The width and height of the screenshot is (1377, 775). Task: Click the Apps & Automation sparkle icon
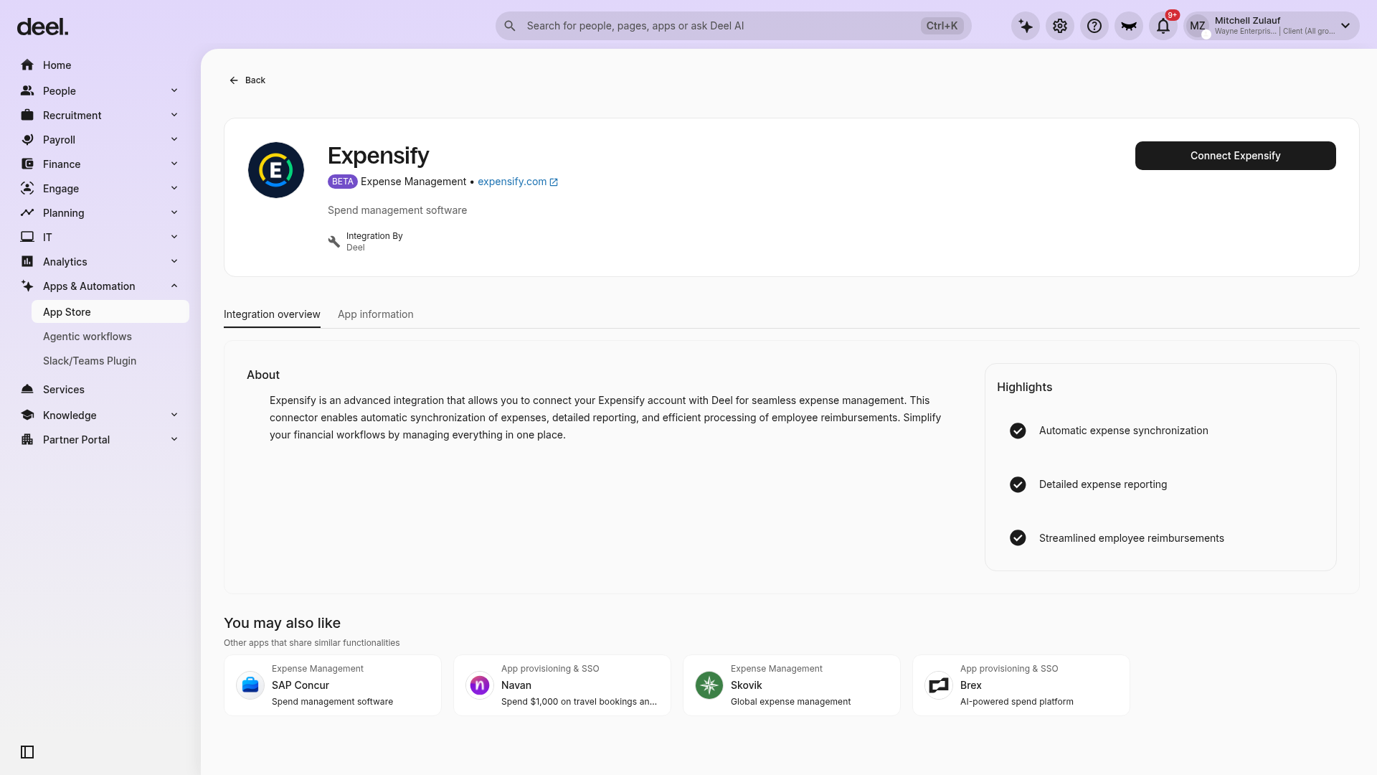[27, 286]
